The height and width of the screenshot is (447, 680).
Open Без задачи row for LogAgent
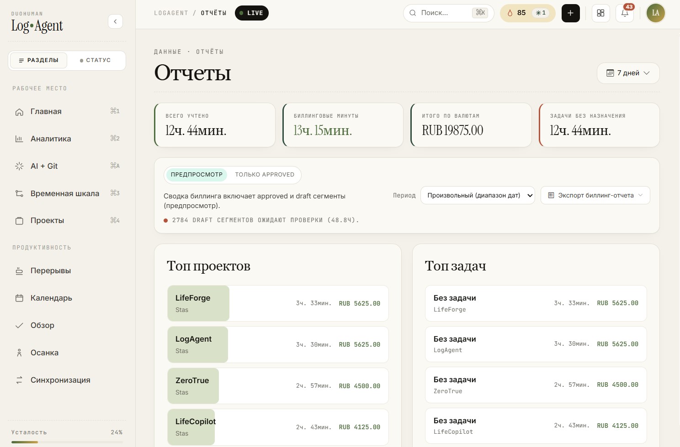536,344
